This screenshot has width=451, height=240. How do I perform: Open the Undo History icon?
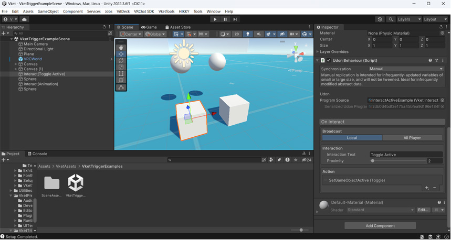tap(380, 19)
